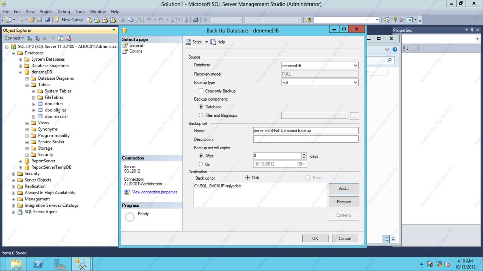Click the wrench and screwdriver Toolbox icon
The image size is (483, 271).
[x=402, y=20]
